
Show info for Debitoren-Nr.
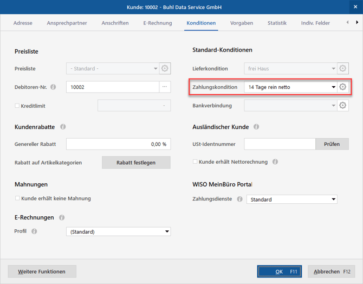(x=53, y=87)
